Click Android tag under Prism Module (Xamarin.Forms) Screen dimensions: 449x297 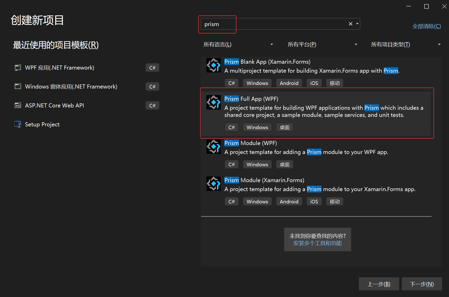[x=289, y=202]
